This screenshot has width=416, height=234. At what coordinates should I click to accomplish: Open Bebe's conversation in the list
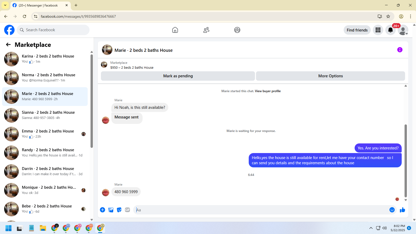coord(45,209)
